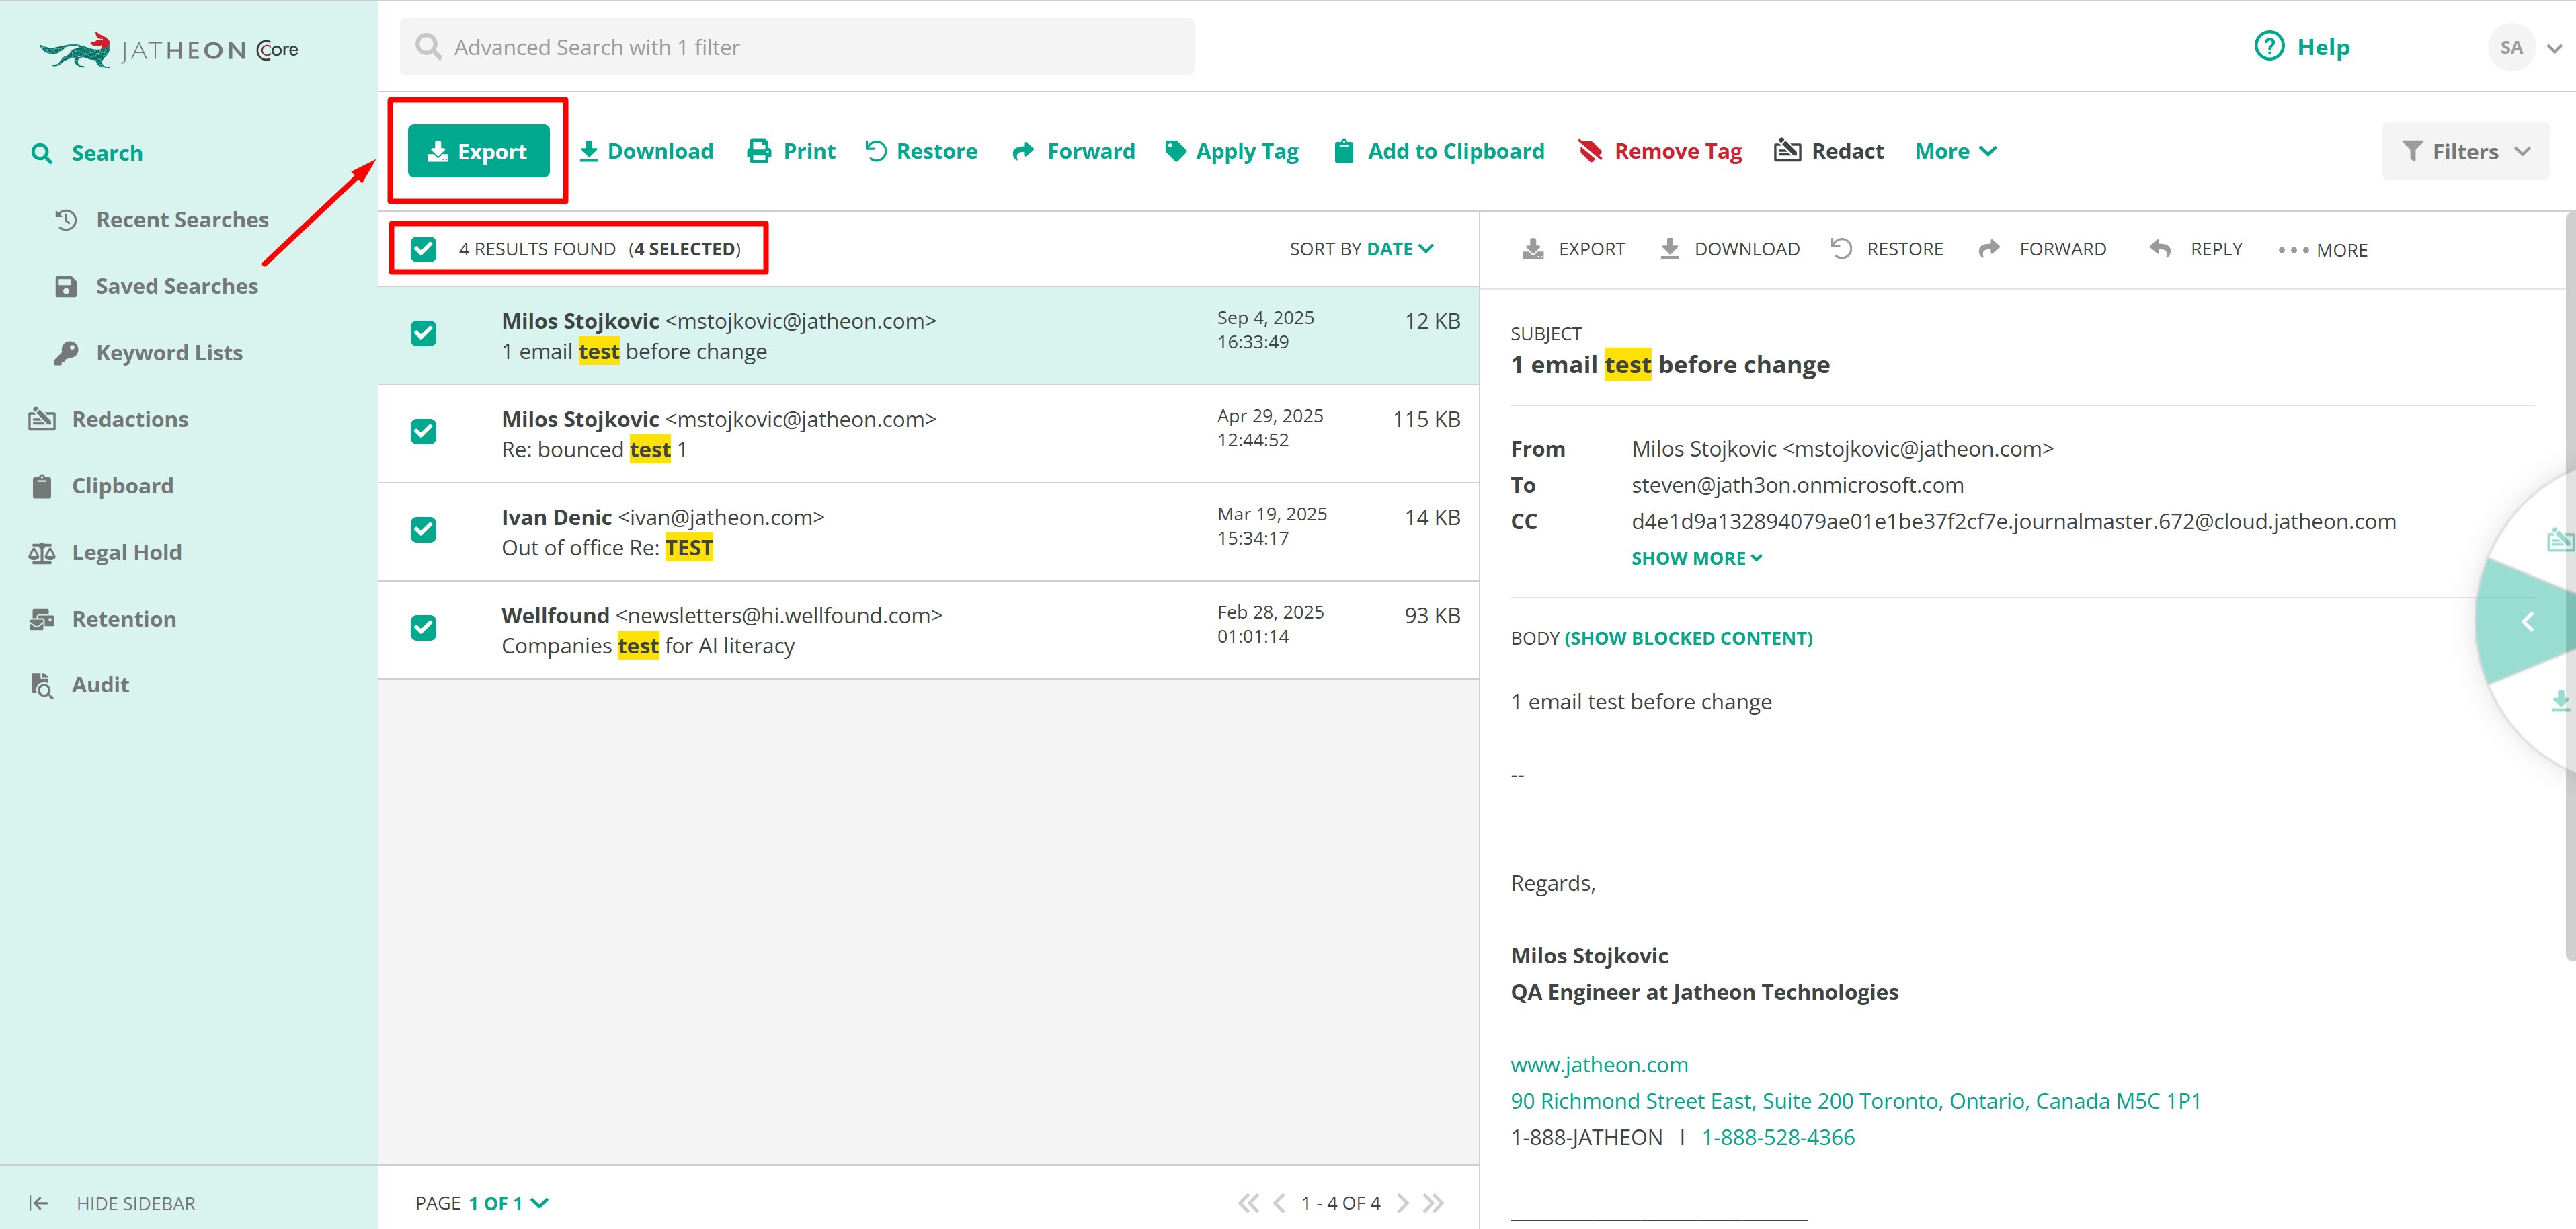2576x1229 pixels.
Task: Click the download icon on the side wheel
Action: (2561, 701)
